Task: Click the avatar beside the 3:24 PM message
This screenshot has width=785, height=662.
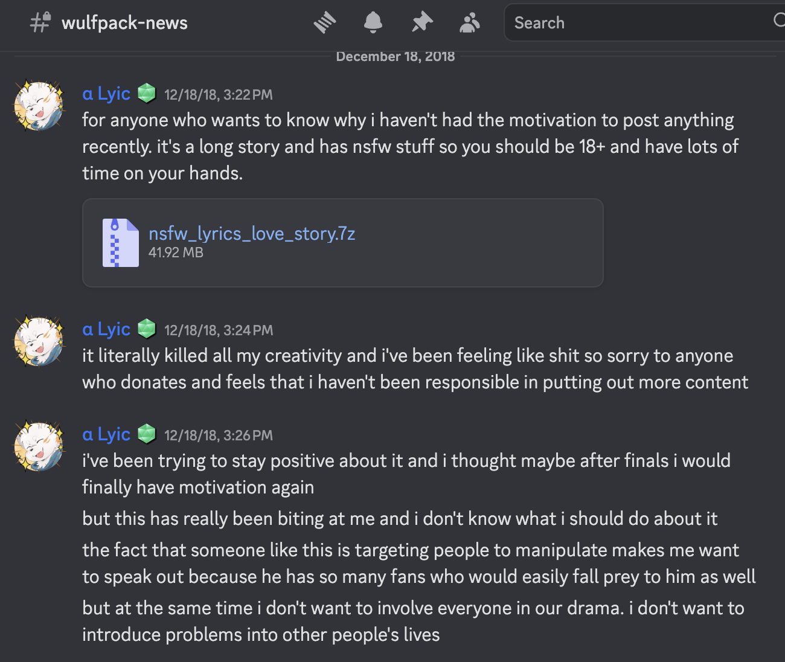Action: pos(39,342)
